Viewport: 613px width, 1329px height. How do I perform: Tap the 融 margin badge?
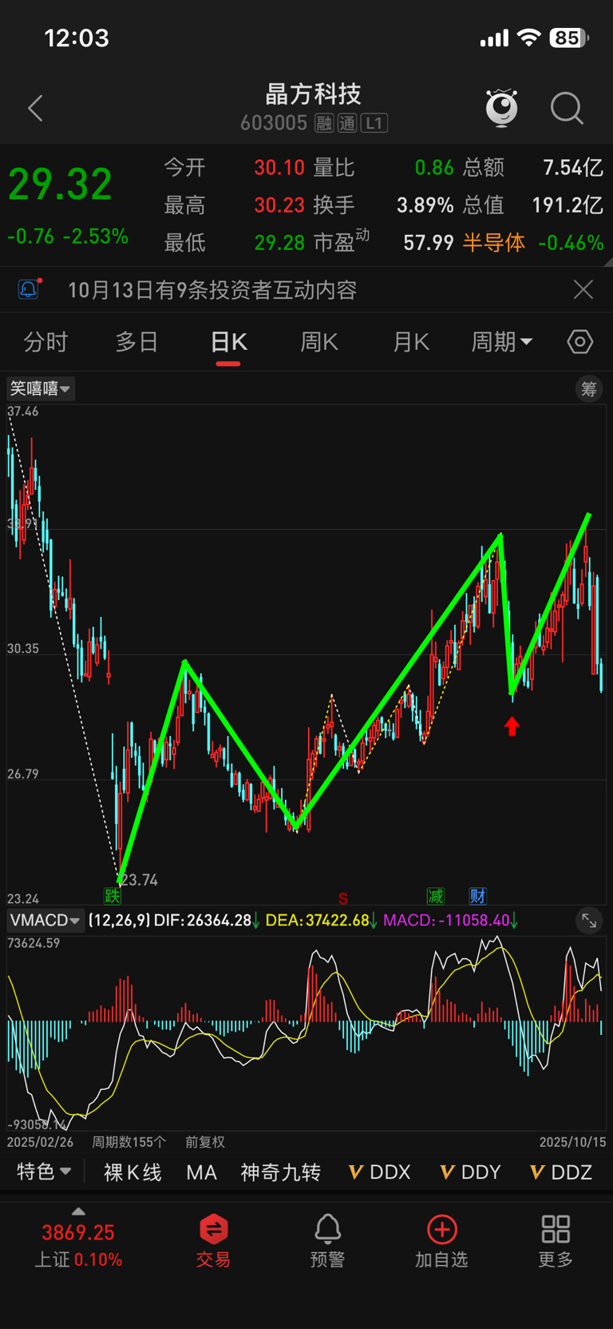pyautogui.click(x=323, y=123)
